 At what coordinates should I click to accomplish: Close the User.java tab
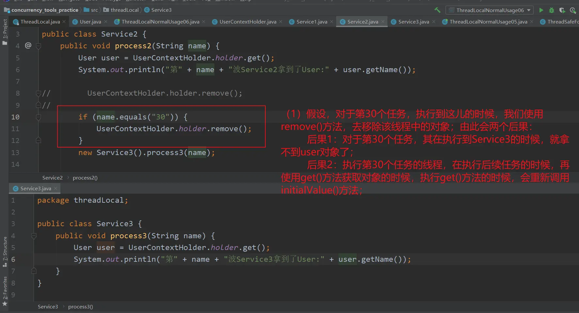[106, 22]
